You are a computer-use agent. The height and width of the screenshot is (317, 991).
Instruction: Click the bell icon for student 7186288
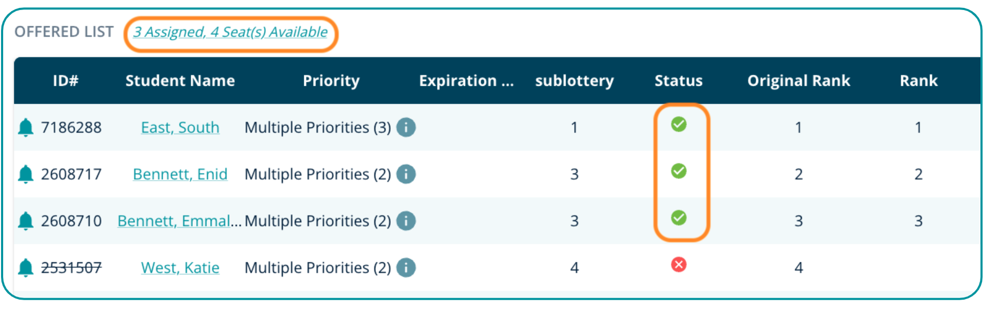[x=25, y=127]
